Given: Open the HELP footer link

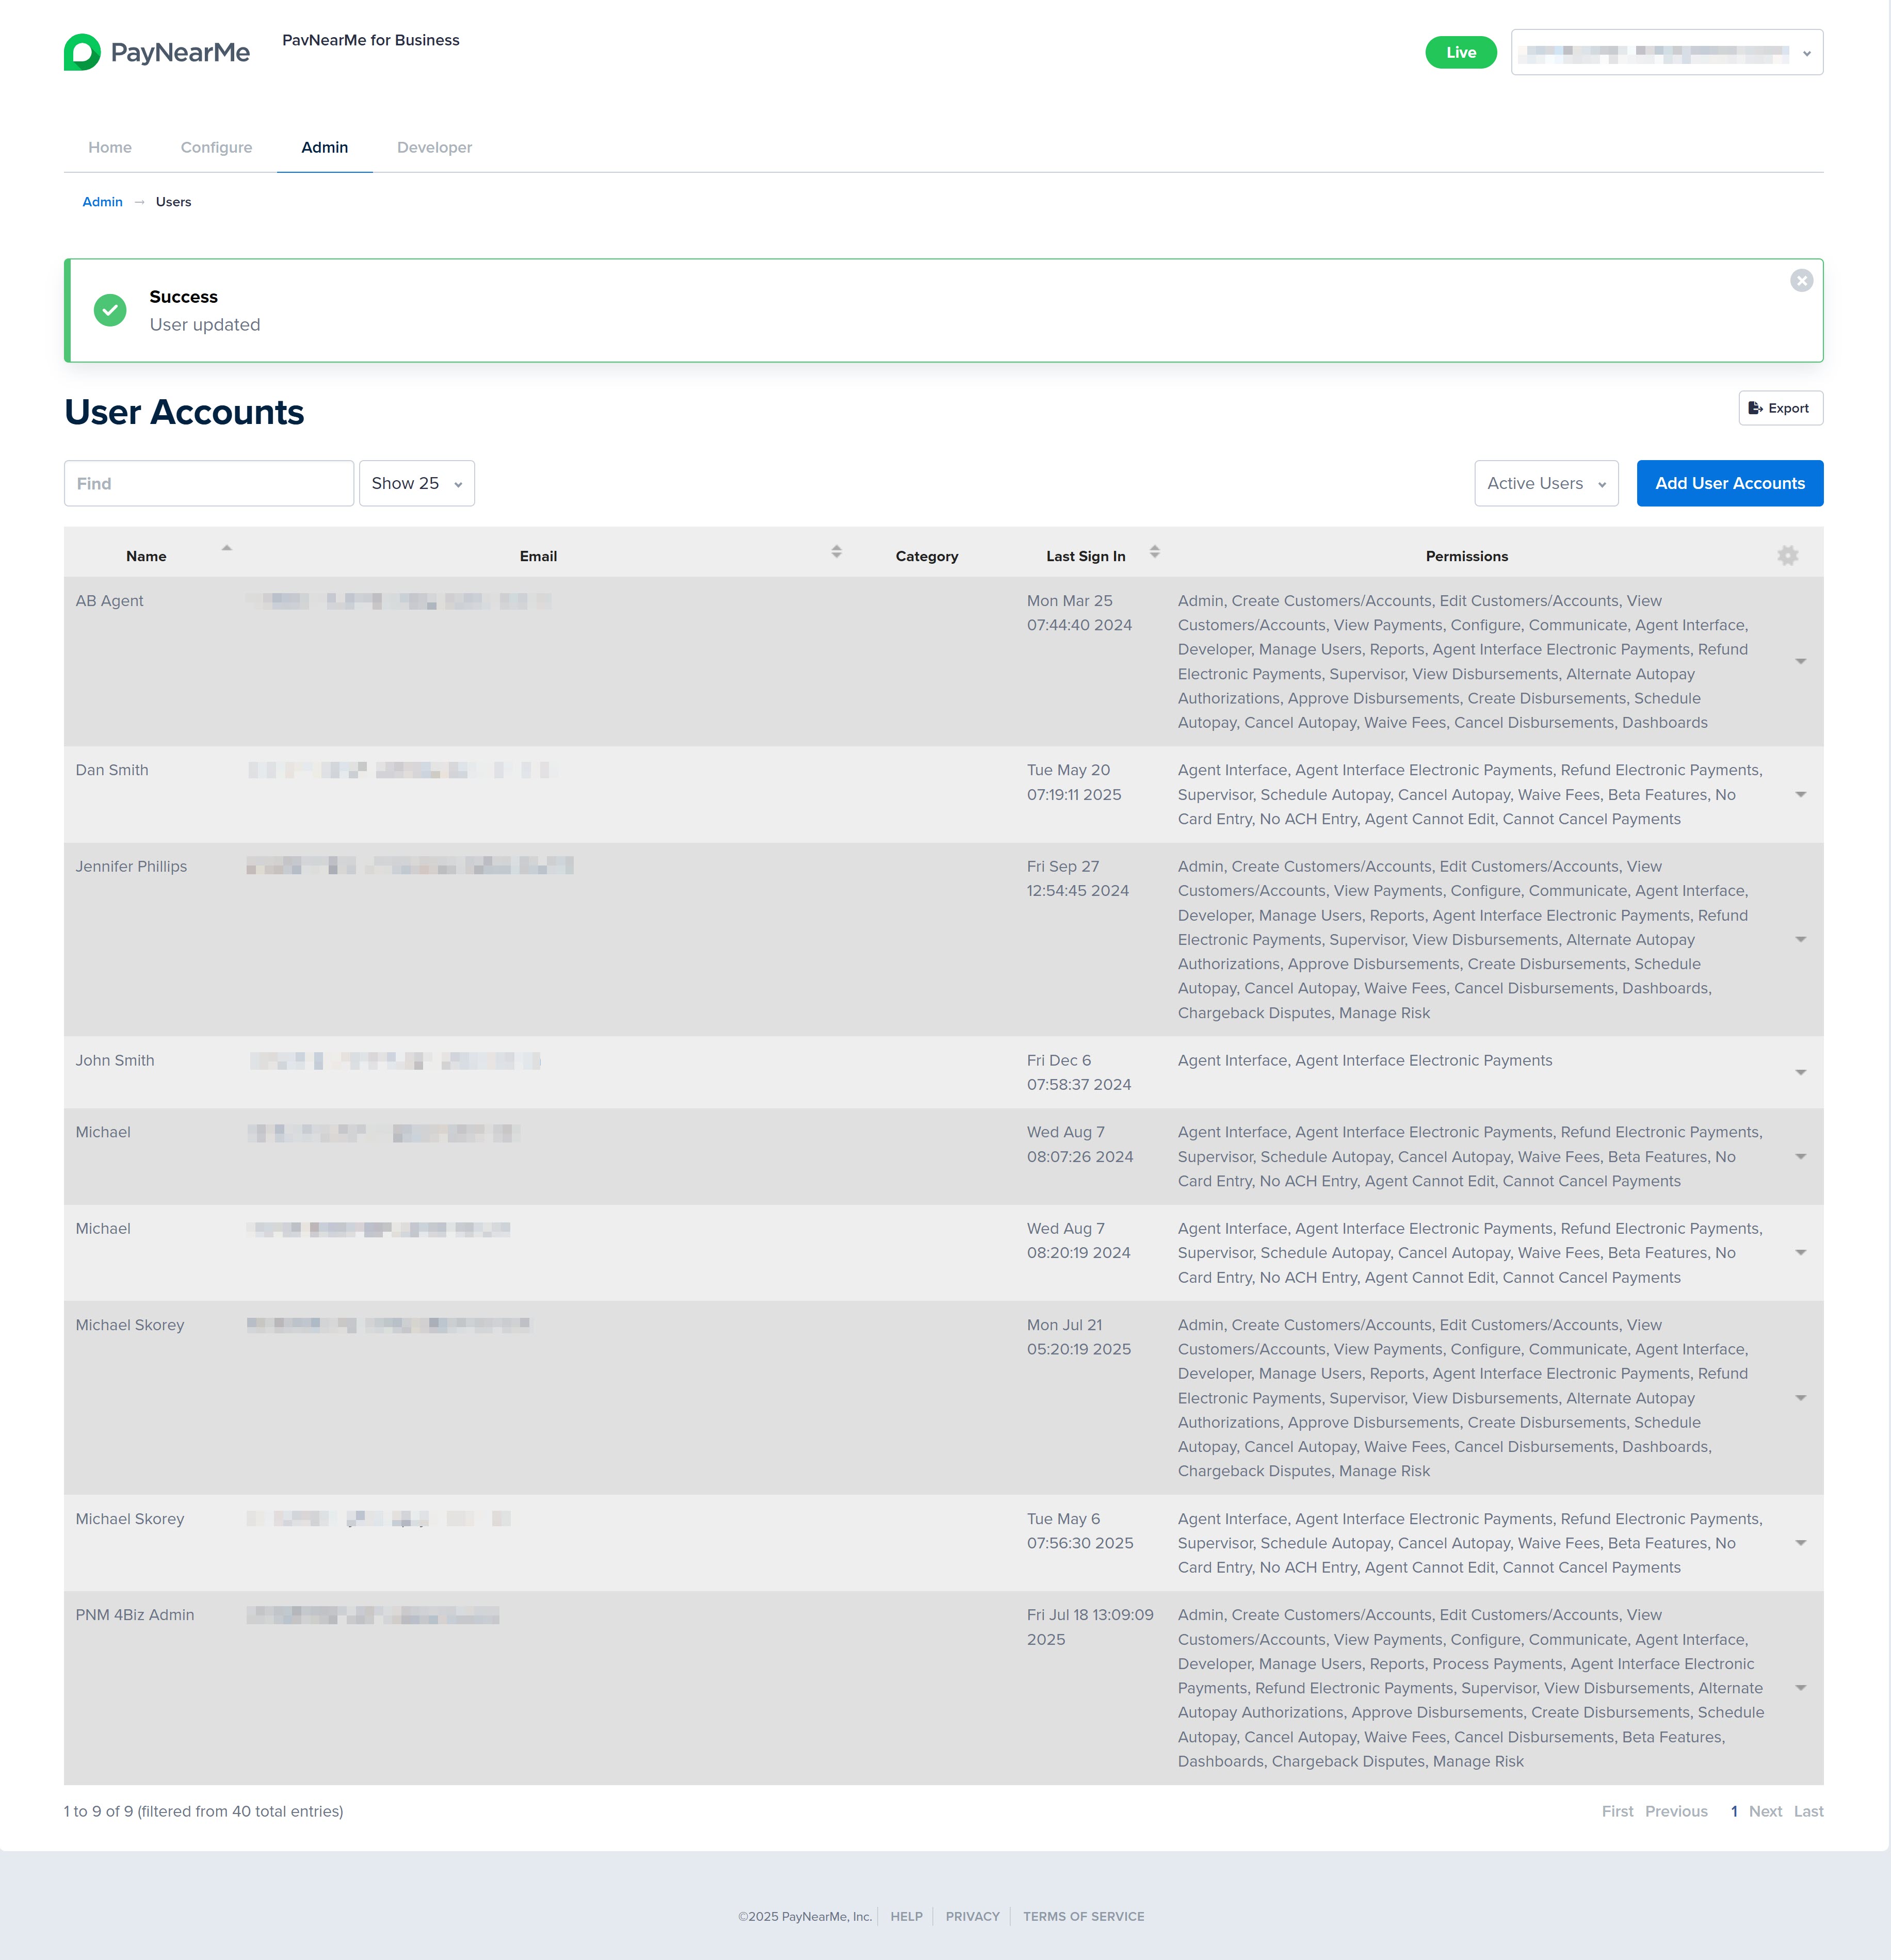Looking at the screenshot, I should 907,1916.
